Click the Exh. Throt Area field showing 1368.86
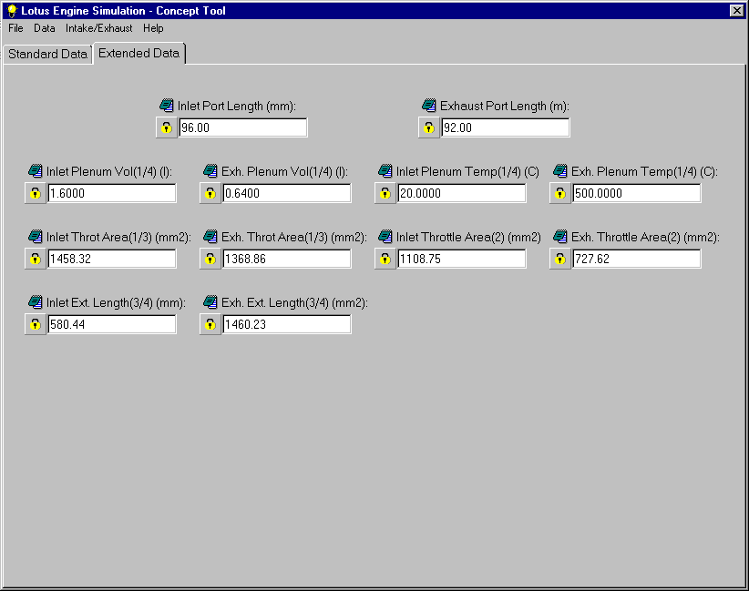 [287, 259]
